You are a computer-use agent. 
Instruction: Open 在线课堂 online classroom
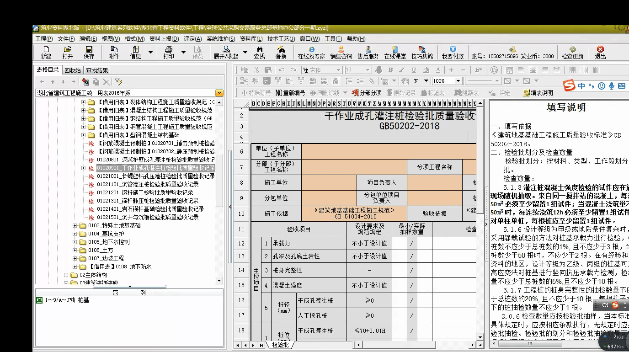[395, 52]
